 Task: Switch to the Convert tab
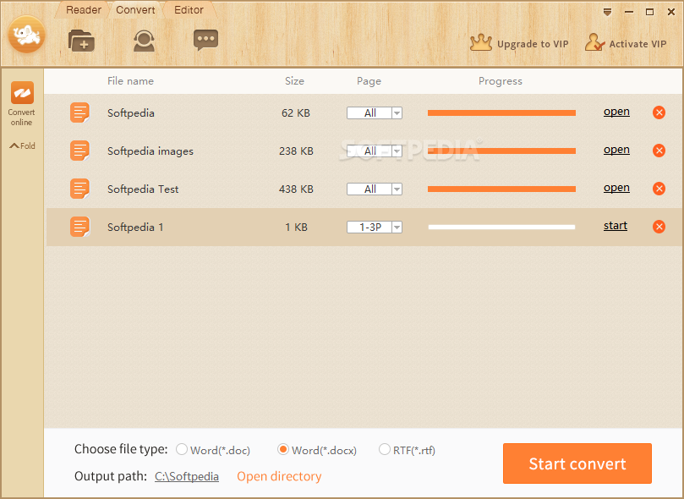[x=135, y=10]
